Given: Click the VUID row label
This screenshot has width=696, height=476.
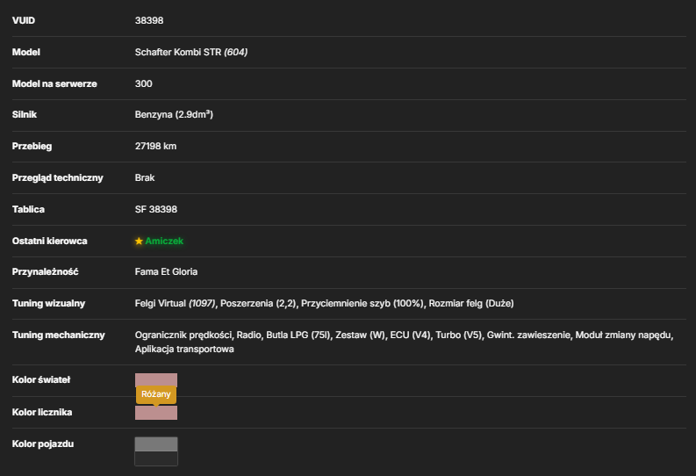Looking at the screenshot, I should click(x=24, y=20).
